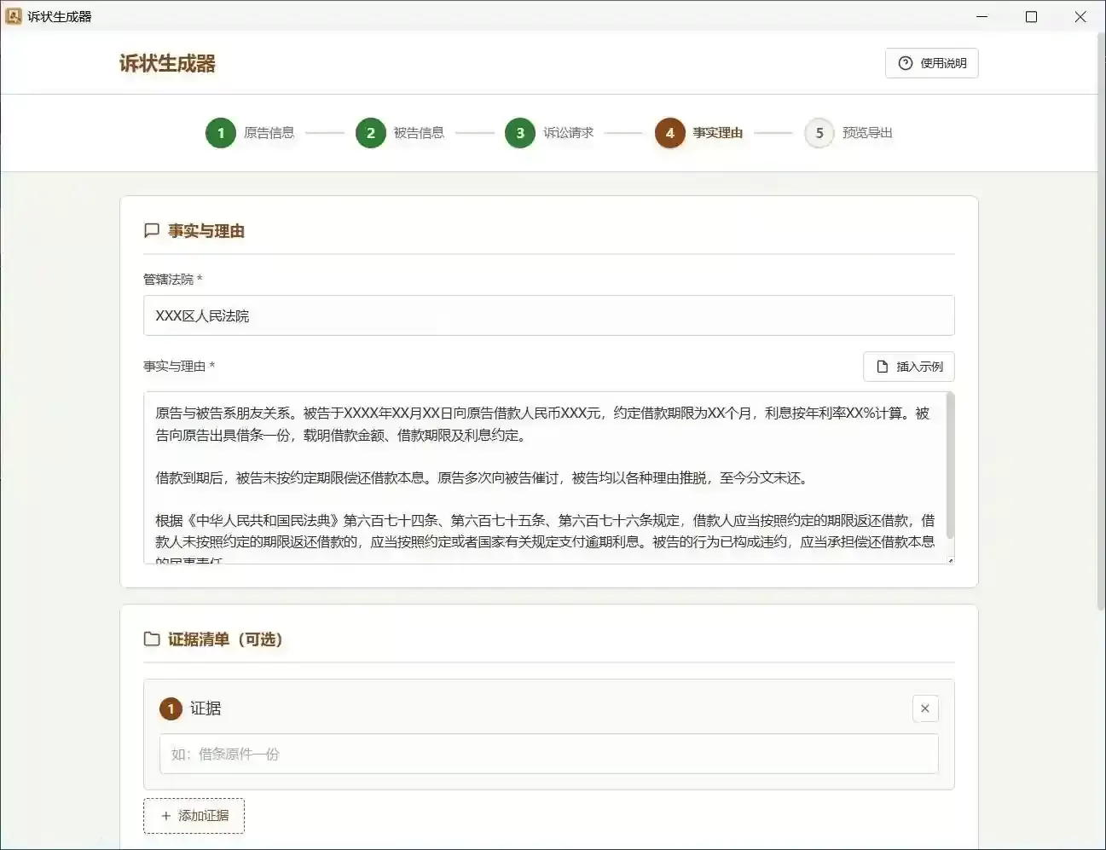1106x850 pixels.
Task: Click inside the 管辖法院 input field
Action: (548, 315)
